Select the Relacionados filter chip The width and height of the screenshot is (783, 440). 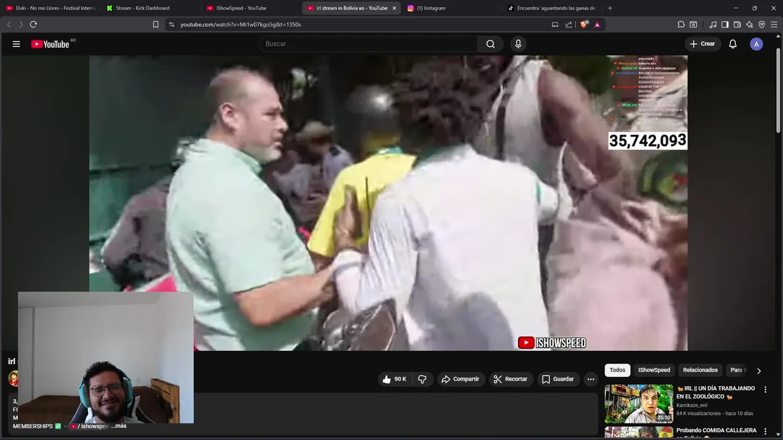click(700, 370)
